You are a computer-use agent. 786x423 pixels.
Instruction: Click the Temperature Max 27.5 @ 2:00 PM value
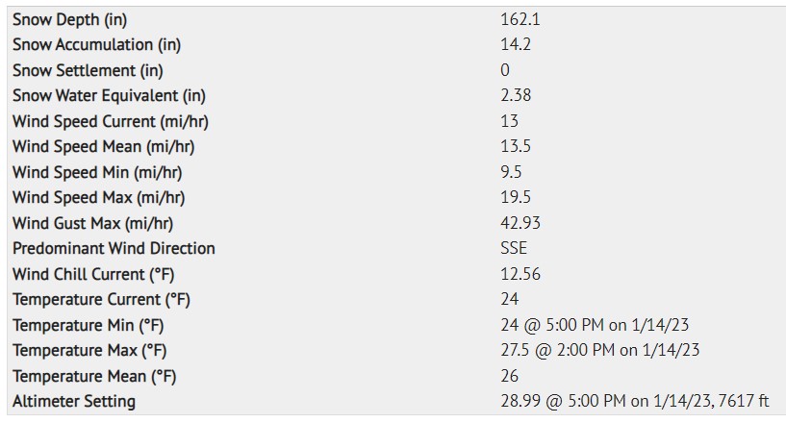click(x=557, y=350)
